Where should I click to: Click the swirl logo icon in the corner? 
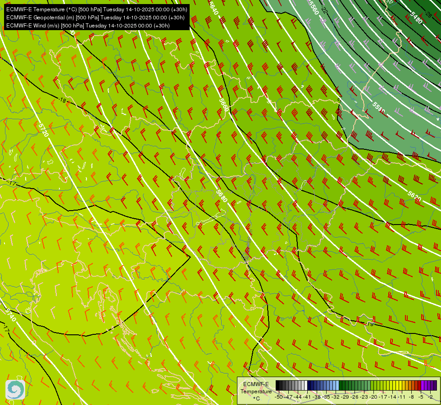click(x=15, y=390)
